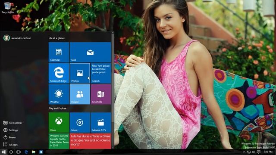The width and height of the screenshot is (276, 155).
Task: Click the 7:19 PM taskbar clock
Action: pyautogui.click(x=268, y=152)
